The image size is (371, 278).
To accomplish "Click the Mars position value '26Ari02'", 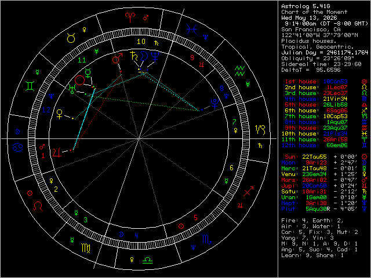I will click(x=314, y=180).
